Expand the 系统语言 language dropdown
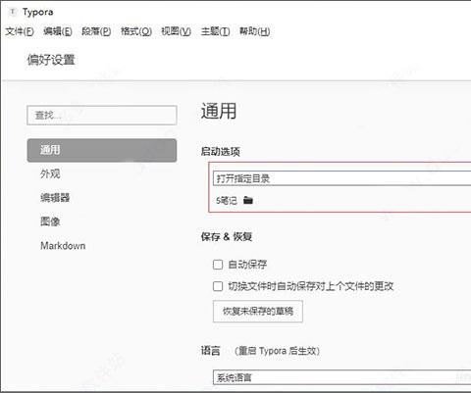This screenshot has width=471, height=393. pyautogui.click(x=342, y=377)
